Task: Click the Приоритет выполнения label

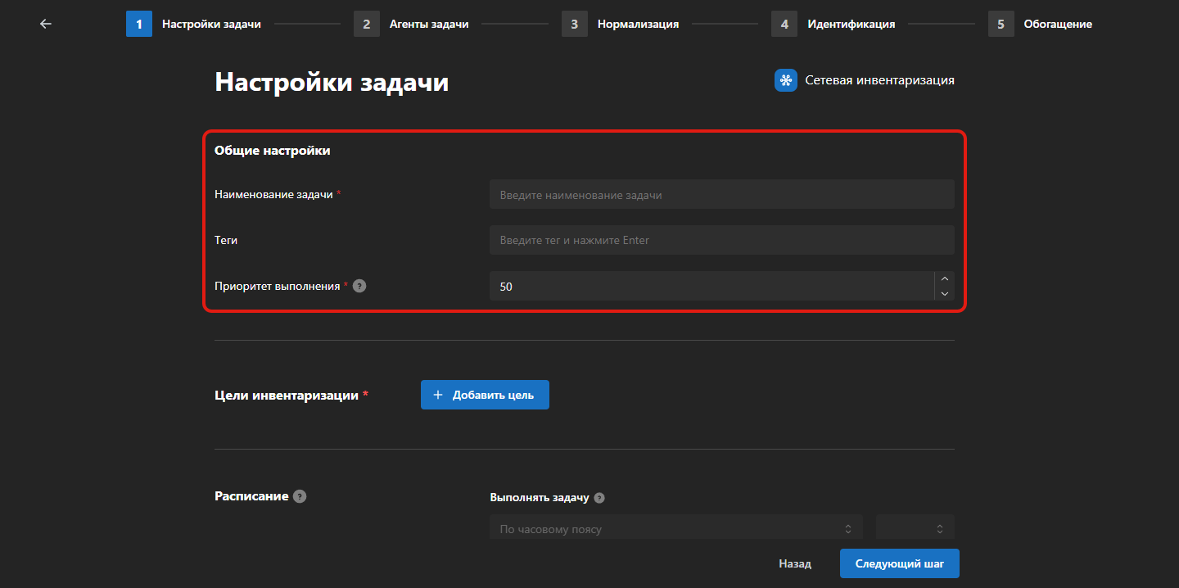Action: tap(277, 287)
